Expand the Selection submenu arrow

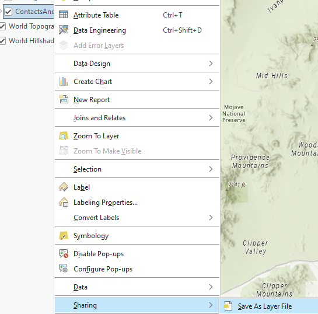point(211,169)
